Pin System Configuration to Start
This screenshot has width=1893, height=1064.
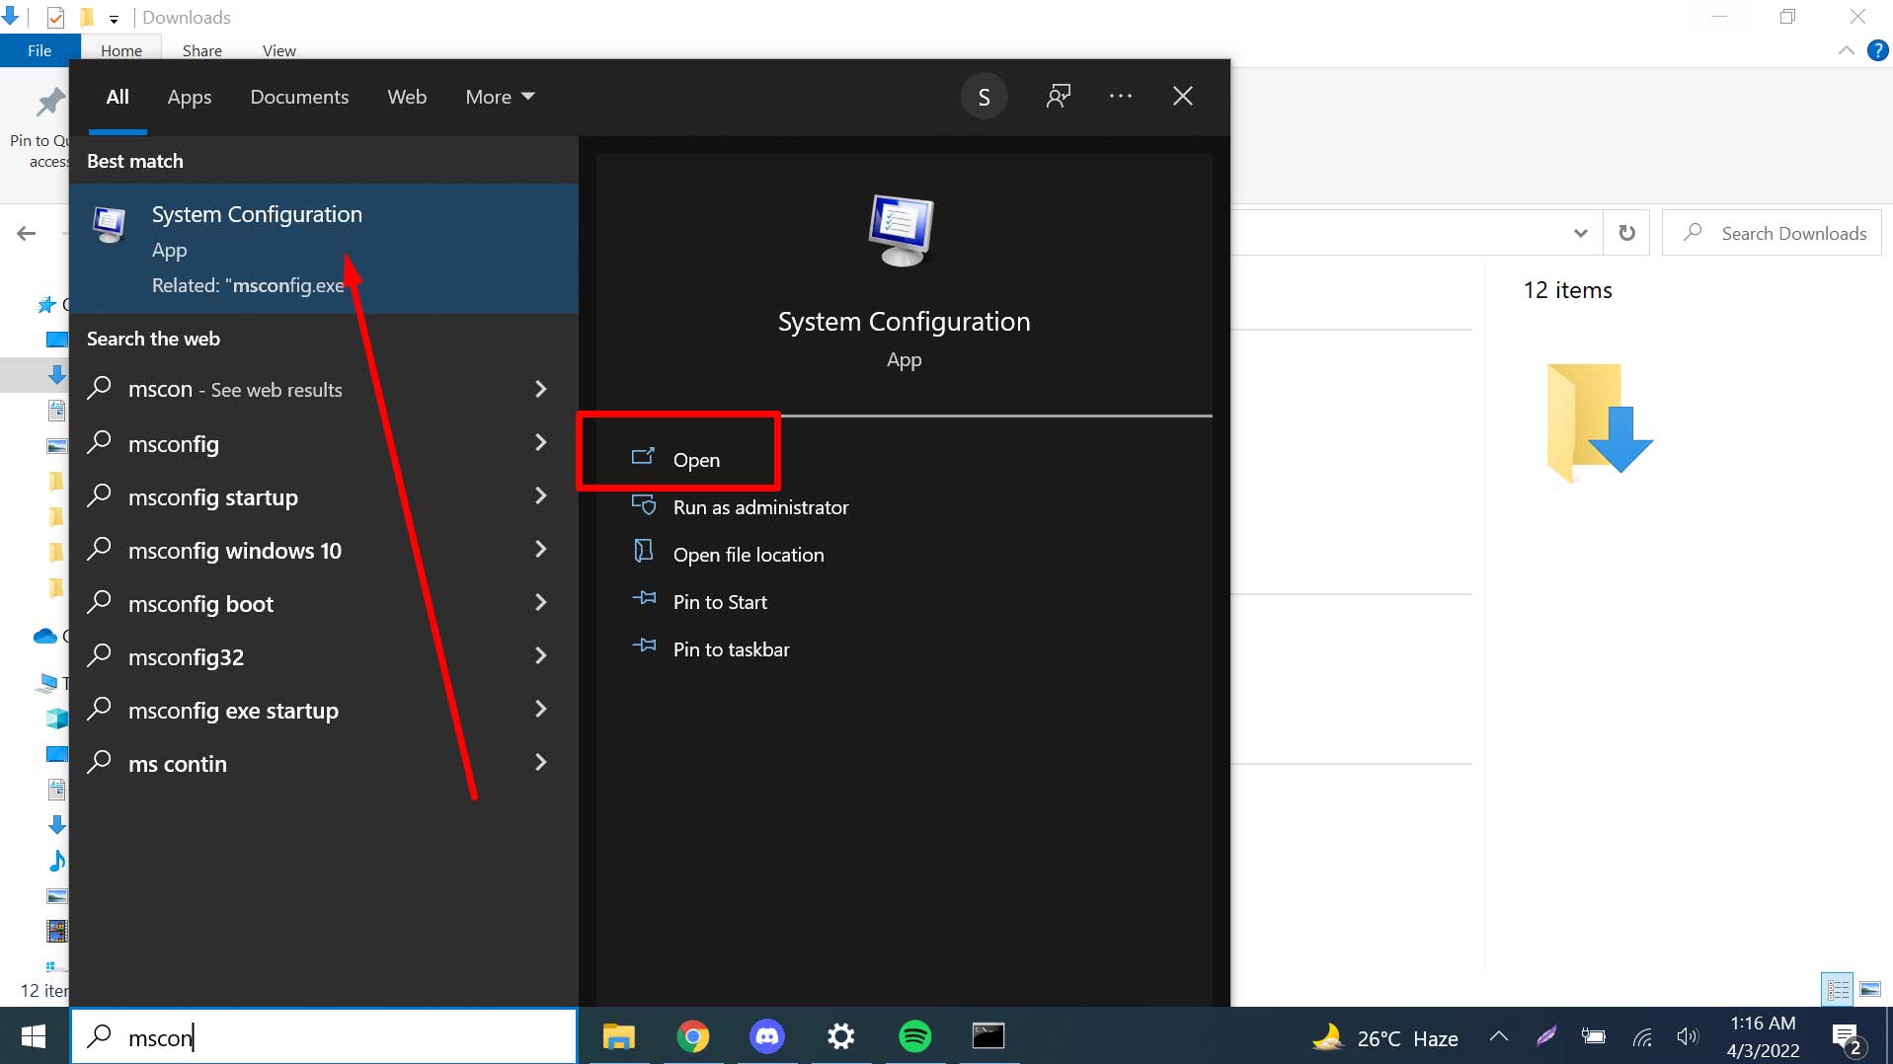719,601
